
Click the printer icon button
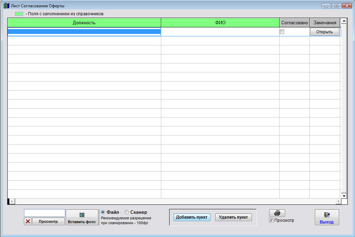point(277,213)
